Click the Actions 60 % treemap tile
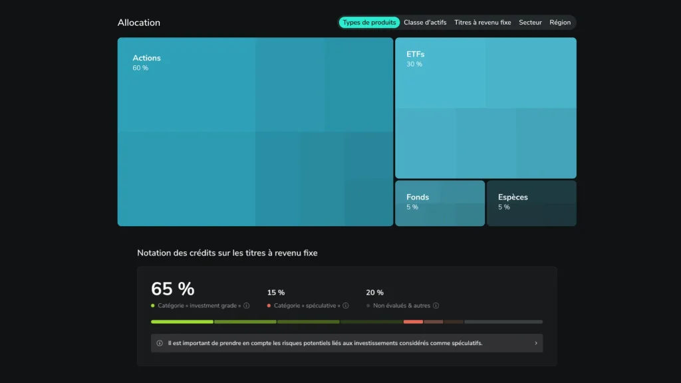The width and height of the screenshot is (681, 383). click(x=255, y=132)
